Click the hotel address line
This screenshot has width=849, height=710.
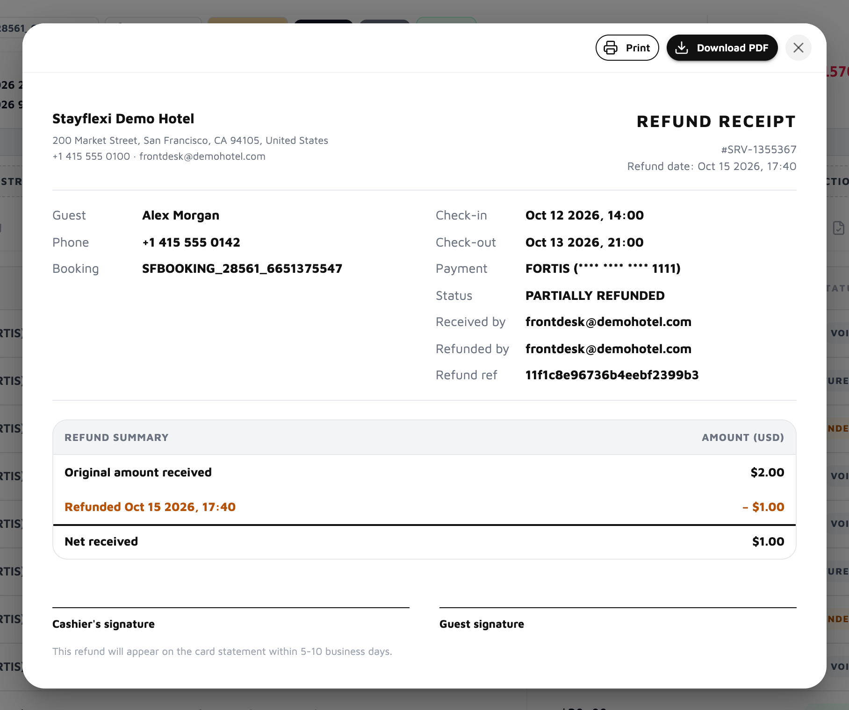[x=190, y=141]
